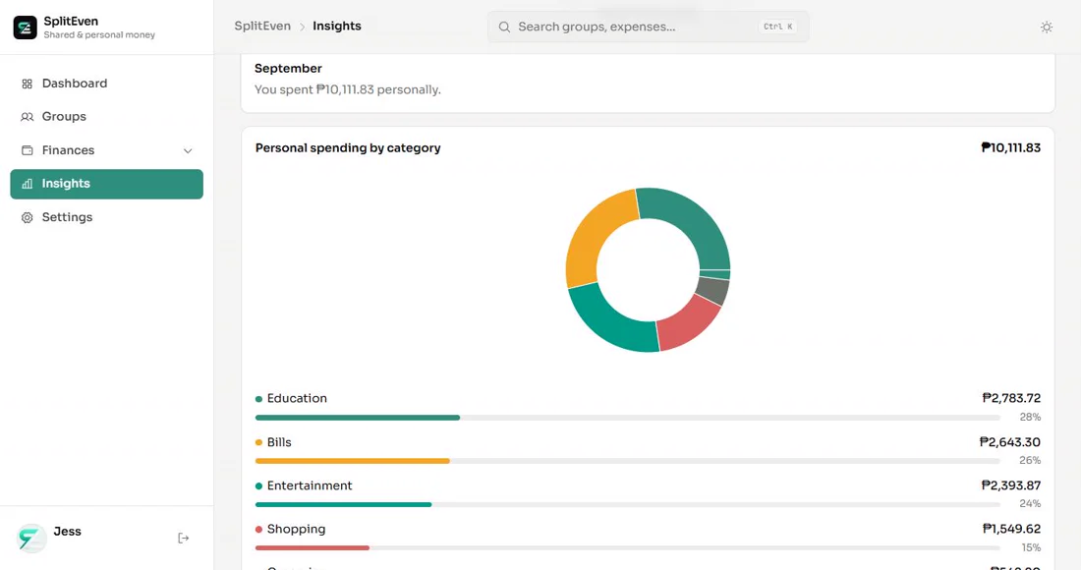Click the Education green legend dot
Image resolution: width=1081 pixels, height=570 pixels.
tap(258, 399)
